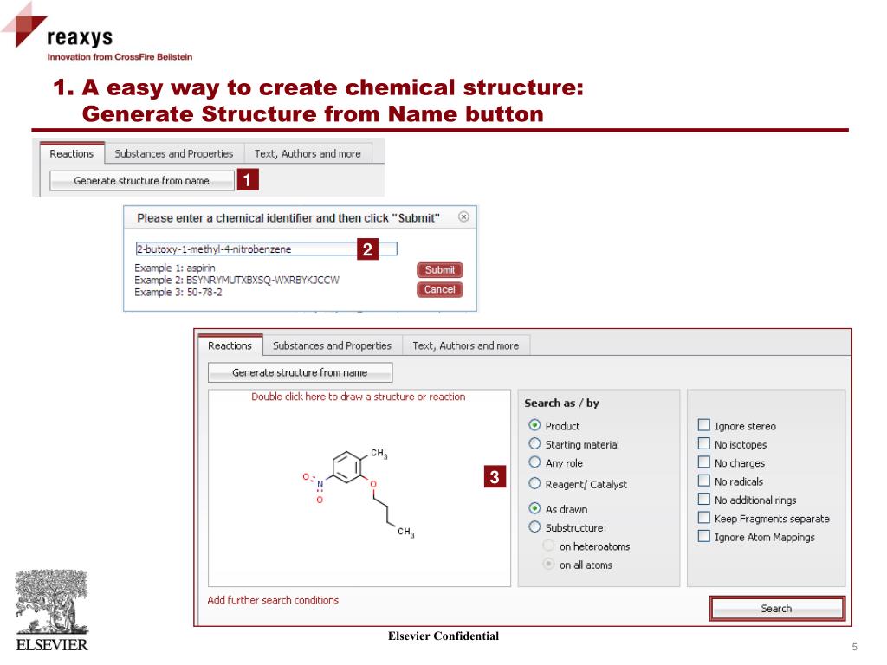Click lower Generate structure from name button

pos(300,372)
